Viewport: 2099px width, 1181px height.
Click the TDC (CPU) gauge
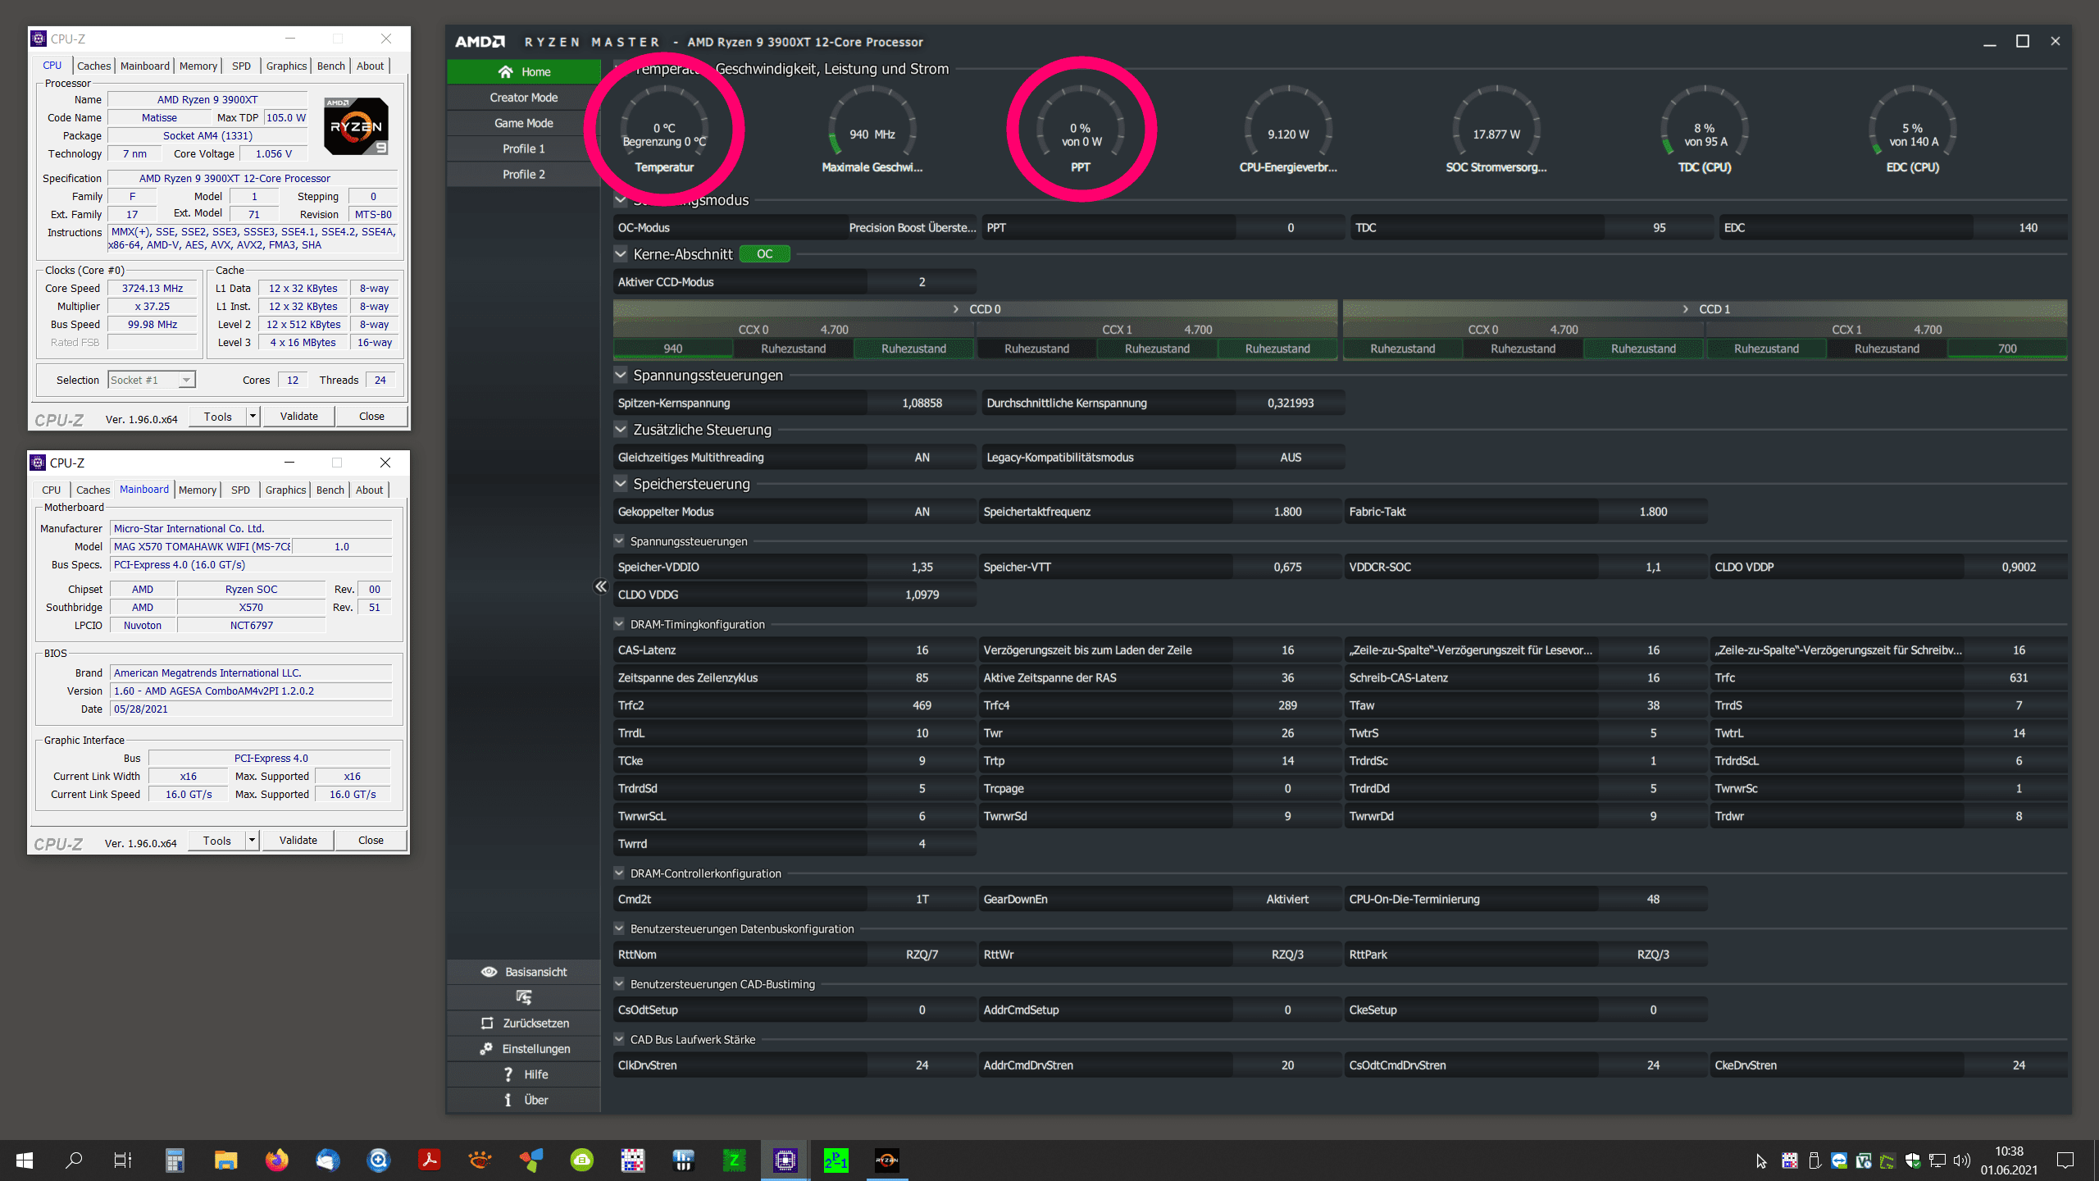pyautogui.click(x=1704, y=131)
